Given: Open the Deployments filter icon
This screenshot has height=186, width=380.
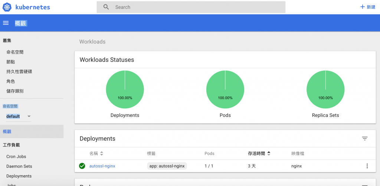Looking at the screenshot, I should pos(365,138).
